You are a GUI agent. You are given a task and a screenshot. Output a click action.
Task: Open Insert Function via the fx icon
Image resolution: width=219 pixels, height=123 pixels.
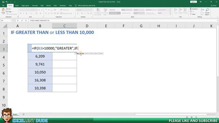26,20
